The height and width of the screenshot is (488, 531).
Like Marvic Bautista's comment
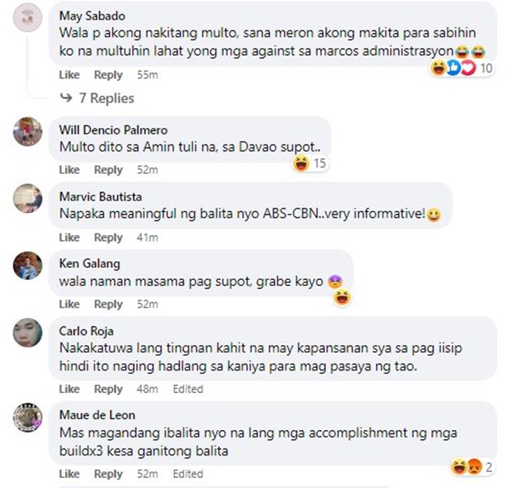pos(69,238)
